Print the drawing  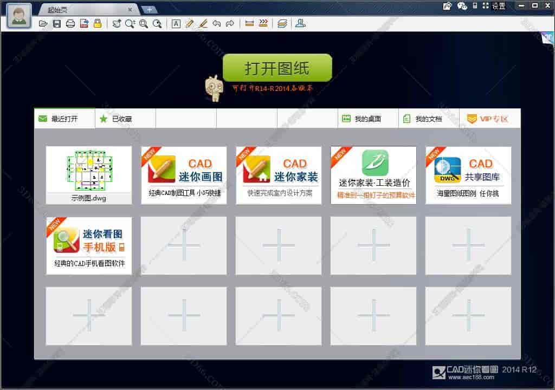70,24
